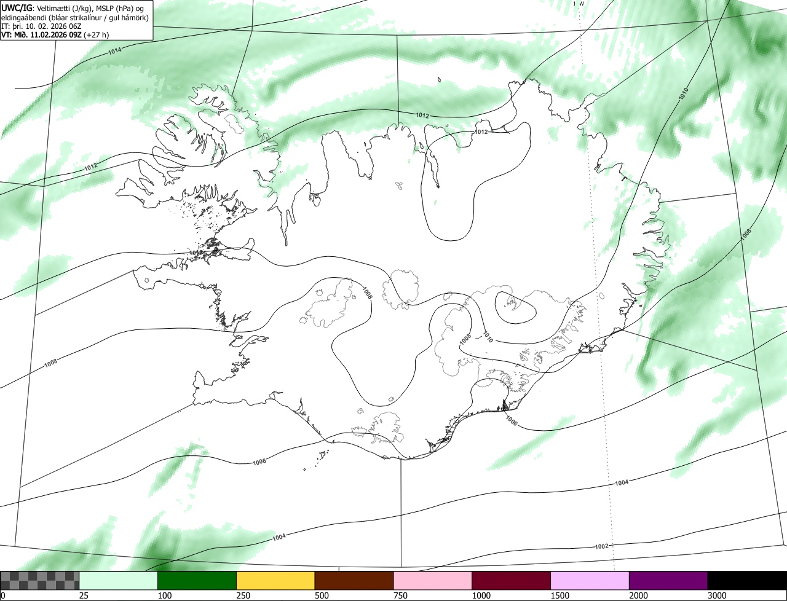Click the dark green 100–250 legend swatch
787x601 pixels.
[197, 580]
